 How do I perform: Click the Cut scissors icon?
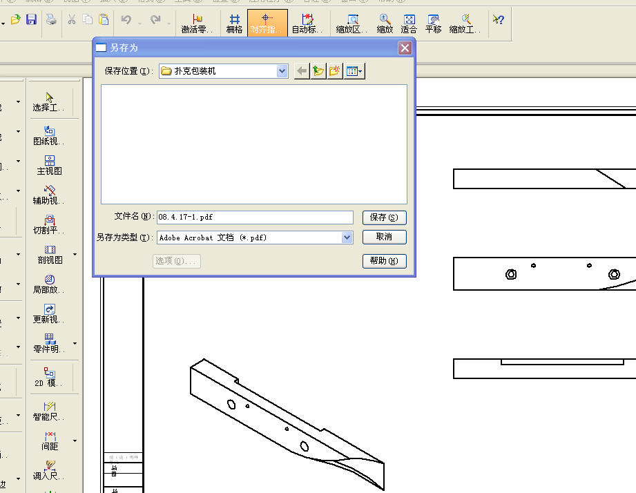click(x=72, y=19)
